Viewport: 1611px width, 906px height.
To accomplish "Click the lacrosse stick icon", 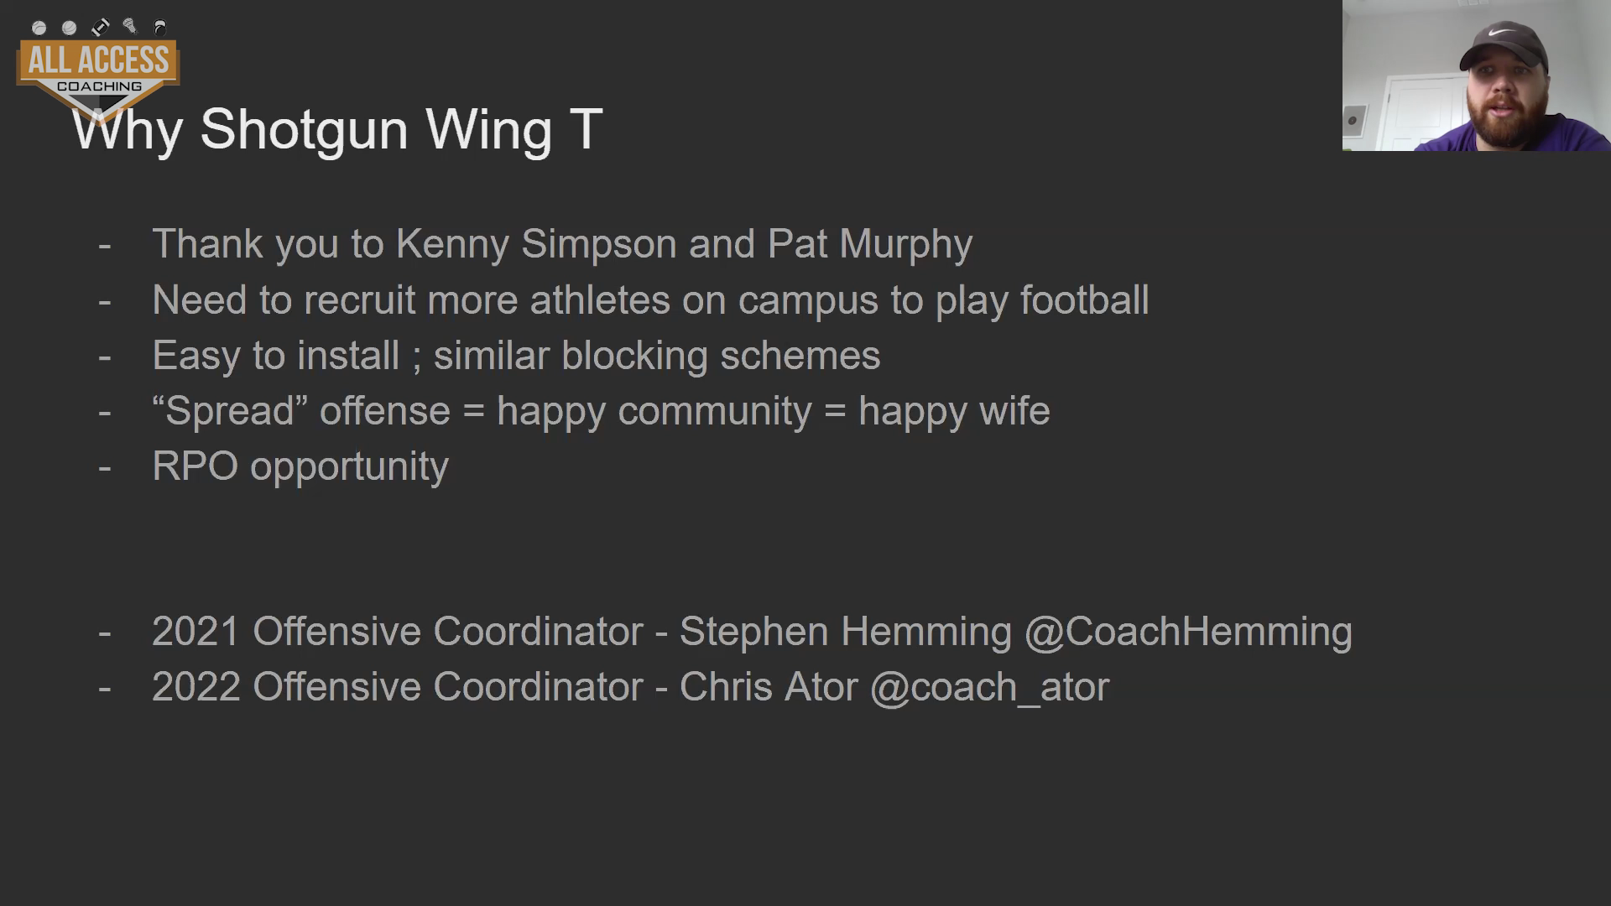I will (129, 26).
